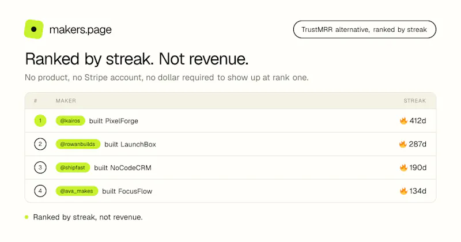Open the @rowanbuilds maker profile tag
The width and height of the screenshot is (461, 242).
coord(78,144)
